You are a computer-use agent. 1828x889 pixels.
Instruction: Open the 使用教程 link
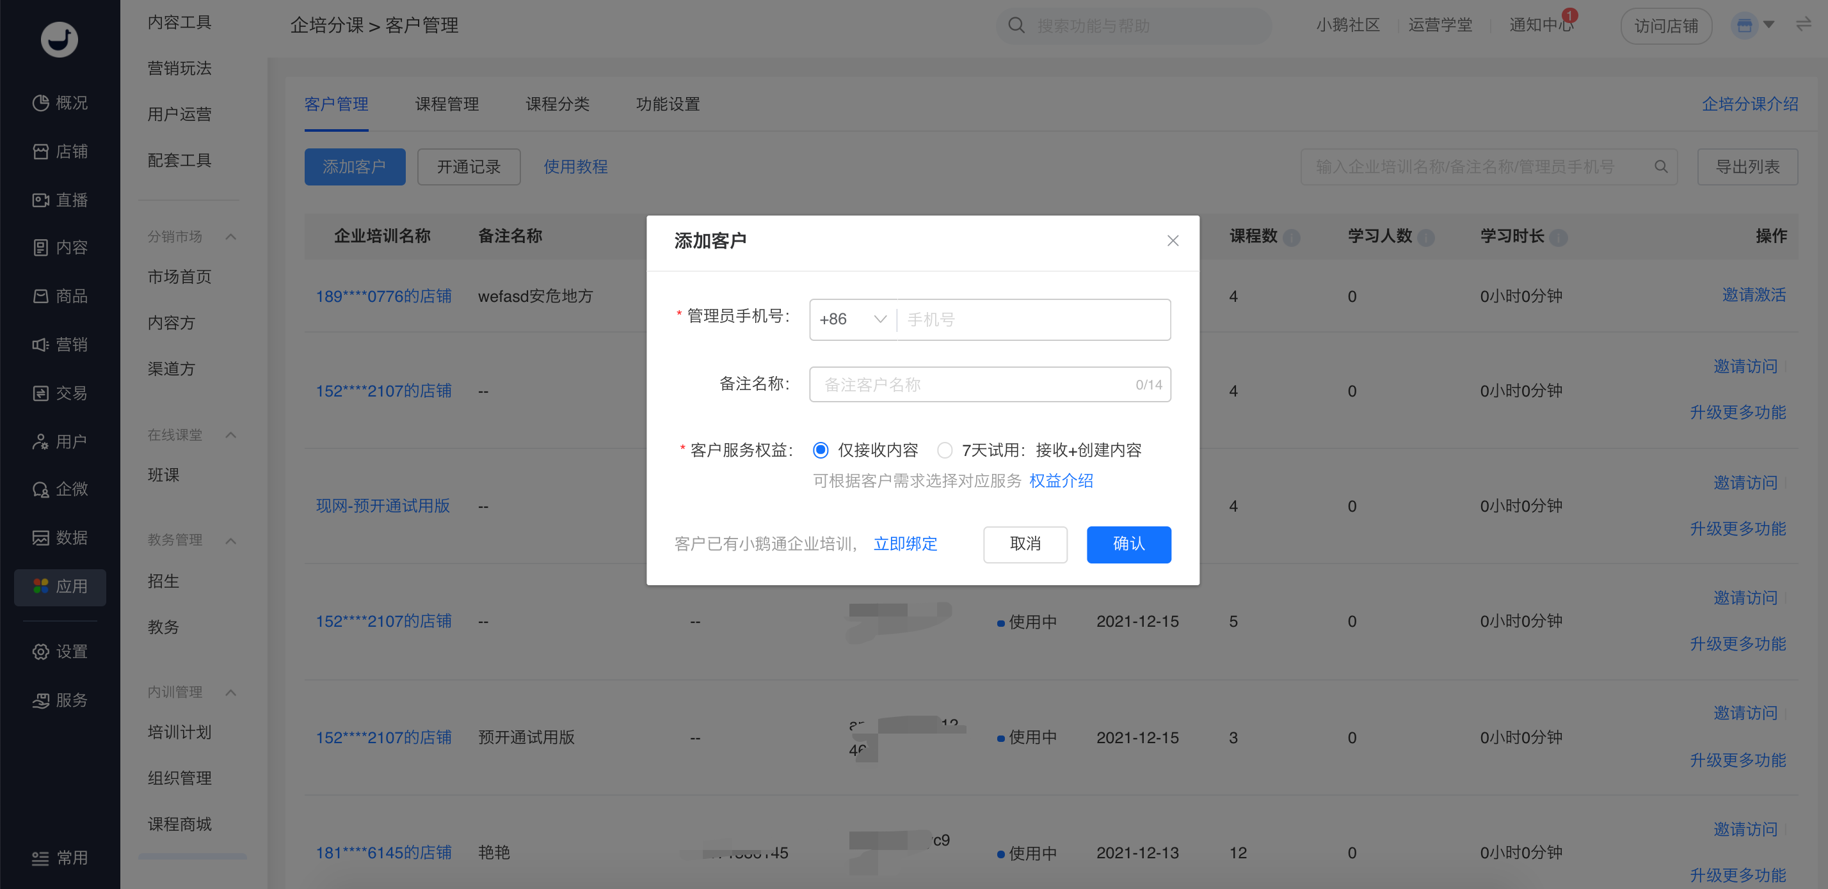coord(575,166)
